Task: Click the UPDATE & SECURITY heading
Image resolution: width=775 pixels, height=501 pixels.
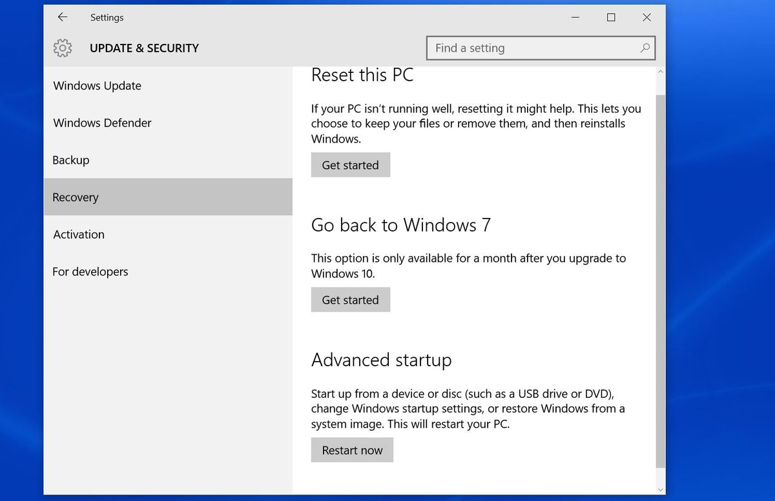Action: click(x=144, y=48)
